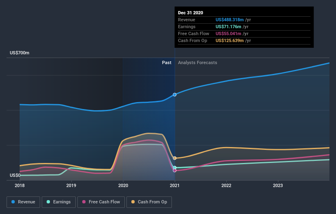The image size is (336, 214).
Task: Click the Earnings row label in tooltip
Action: point(187,27)
